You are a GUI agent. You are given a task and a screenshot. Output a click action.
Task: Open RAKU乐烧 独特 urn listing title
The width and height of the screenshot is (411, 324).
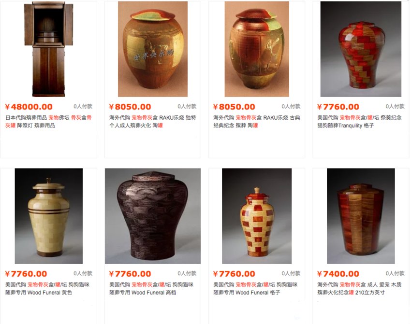(x=152, y=121)
